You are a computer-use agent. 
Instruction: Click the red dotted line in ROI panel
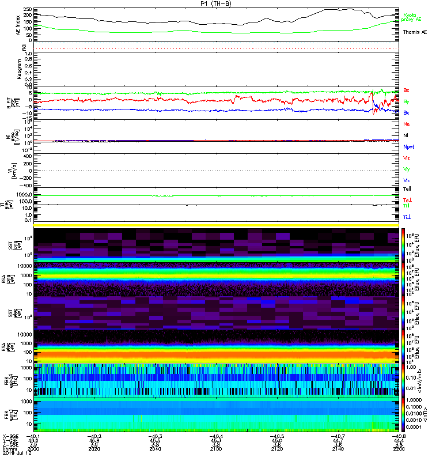pos(216,49)
